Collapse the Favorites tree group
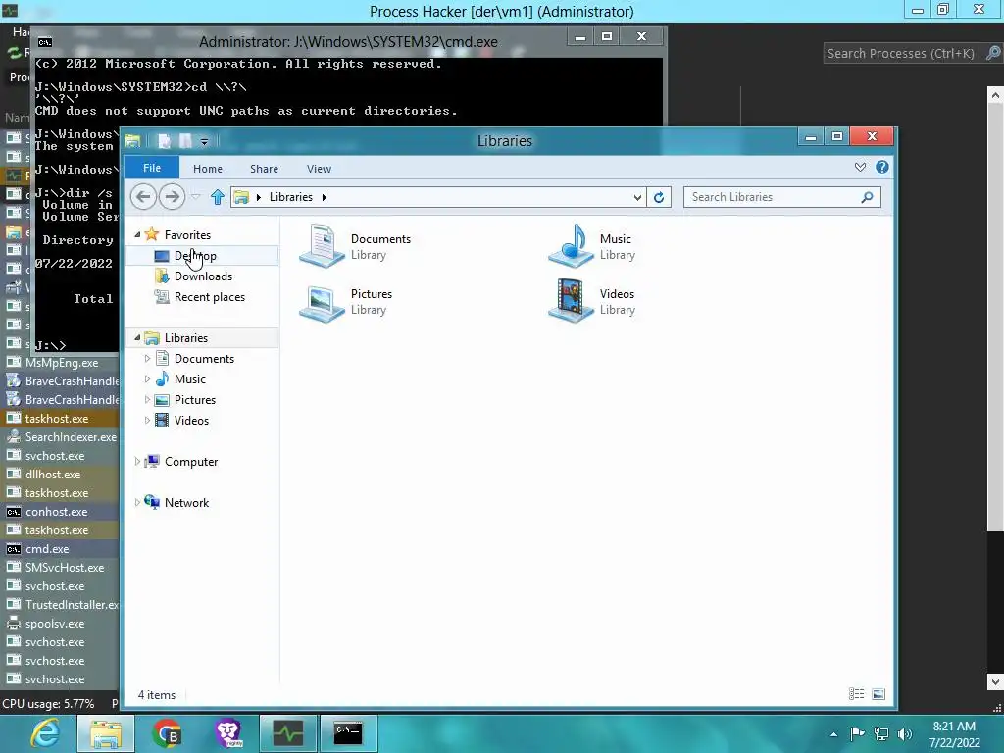1004x753 pixels. (x=137, y=235)
